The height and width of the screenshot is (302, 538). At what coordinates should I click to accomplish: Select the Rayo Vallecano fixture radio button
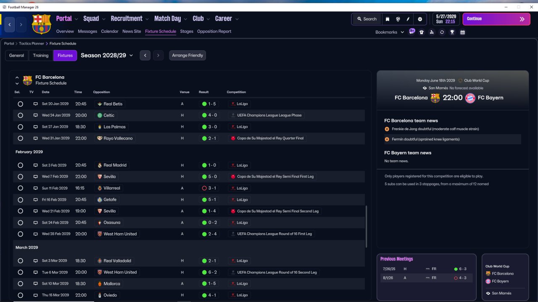point(20,138)
